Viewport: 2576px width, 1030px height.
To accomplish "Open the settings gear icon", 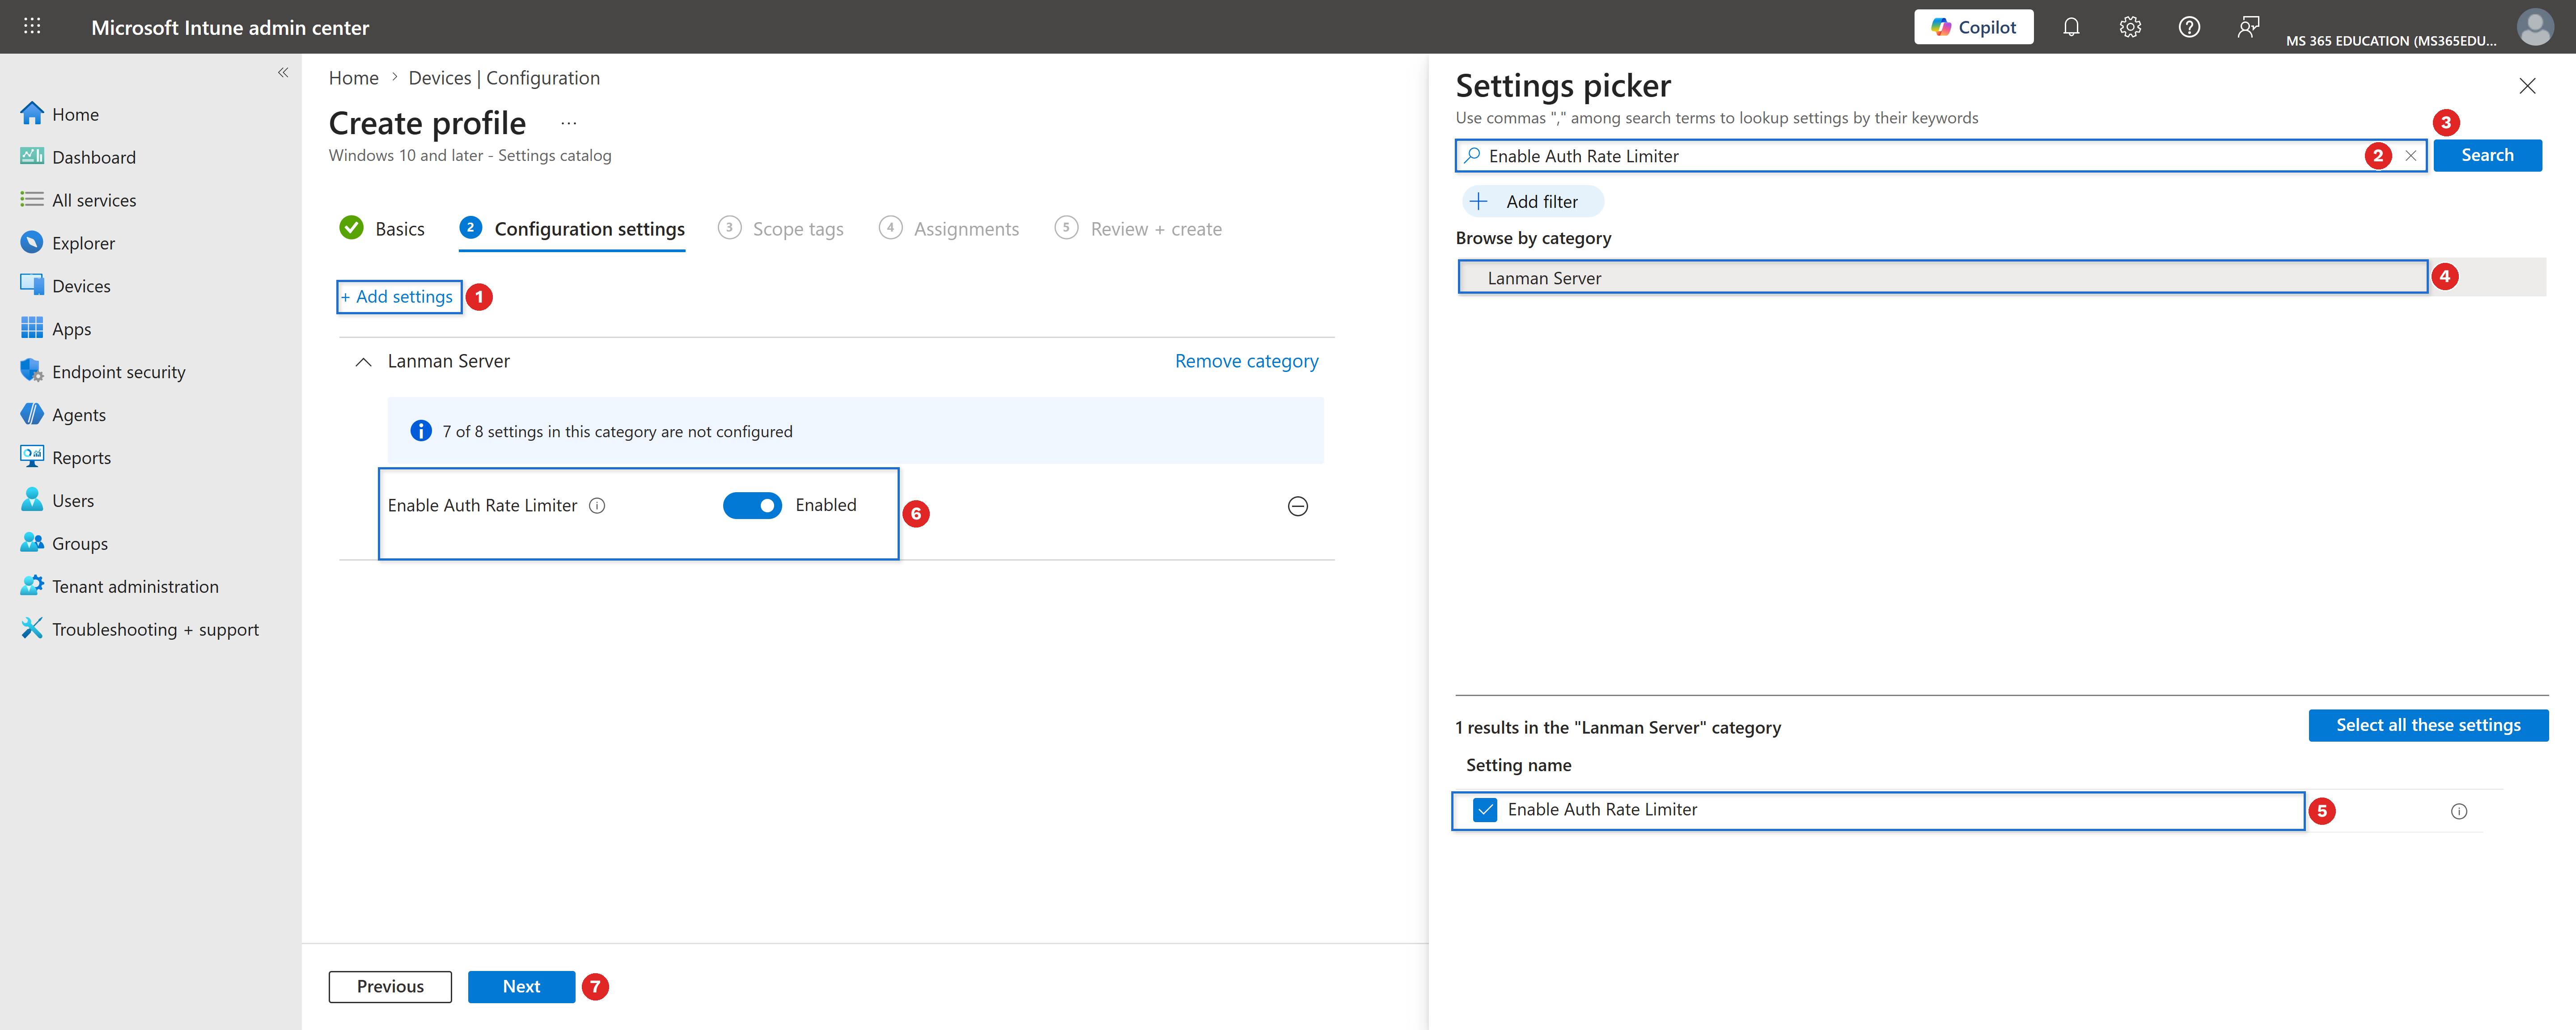I will 2130,27.
